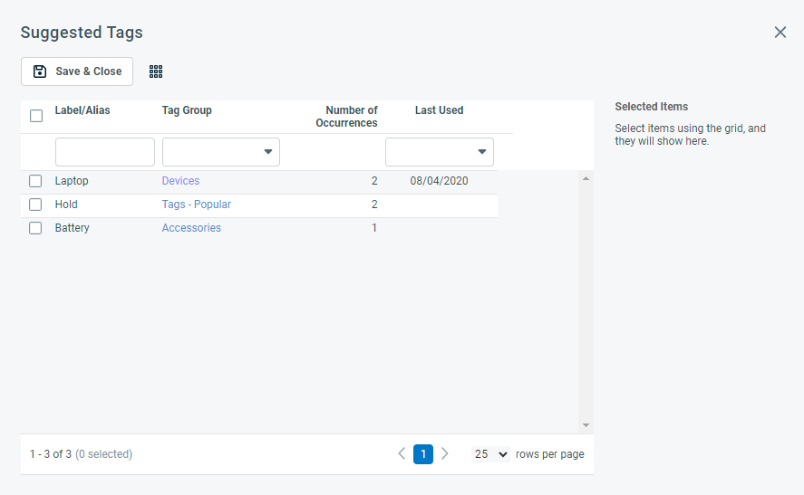804x495 pixels.
Task: Toggle the select all rows checkbox
Action: tap(36, 116)
